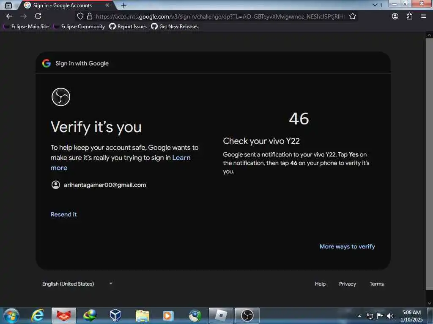This screenshot has width=433, height=324.
Task: Click the Google G logo in header
Action: 47,63
